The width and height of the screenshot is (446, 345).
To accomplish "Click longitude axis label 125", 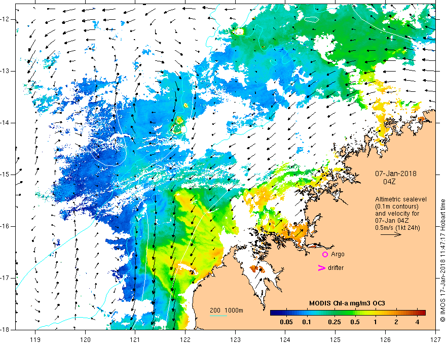I will 336,339.
